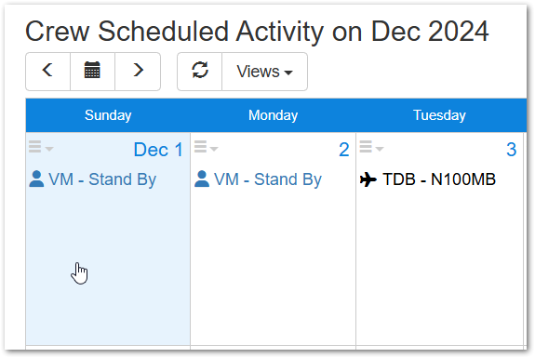The image size is (535, 358).
Task: Click the Monday column header
Action: (273, 115)
